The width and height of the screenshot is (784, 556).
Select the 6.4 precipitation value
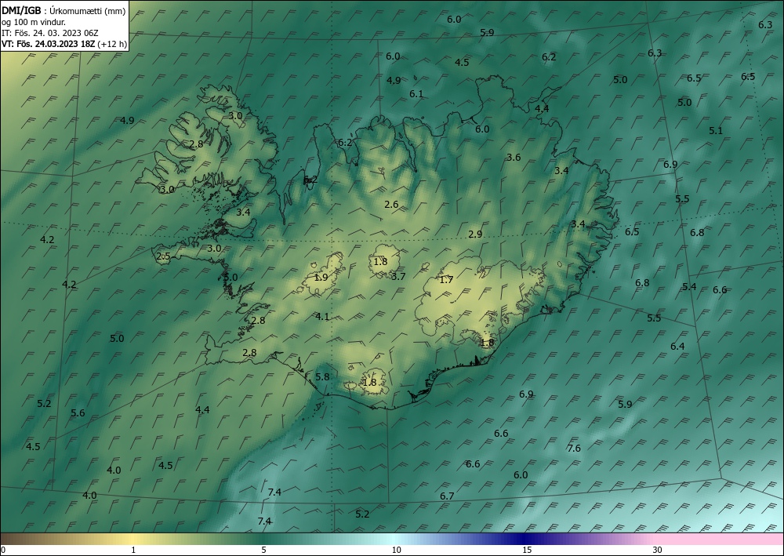(677, 346)
